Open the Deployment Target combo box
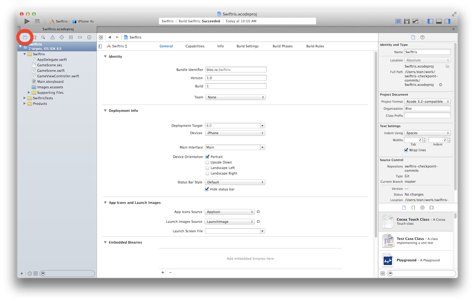The height and width of the screenshot is (302, 475). tap(235, 126)
